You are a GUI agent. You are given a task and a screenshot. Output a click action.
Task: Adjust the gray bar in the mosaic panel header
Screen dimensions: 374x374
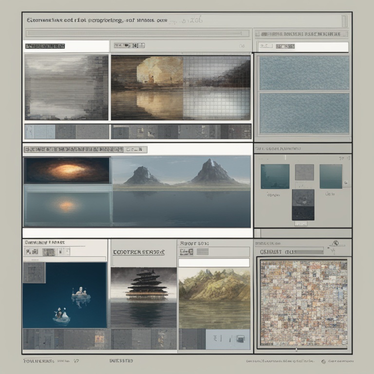pyautogui.click(x=308, y=252)
